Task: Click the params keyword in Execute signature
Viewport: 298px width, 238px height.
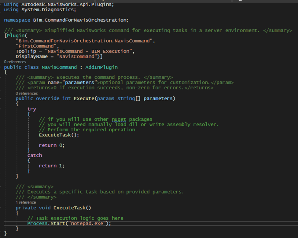Action: tap(106, 98)
